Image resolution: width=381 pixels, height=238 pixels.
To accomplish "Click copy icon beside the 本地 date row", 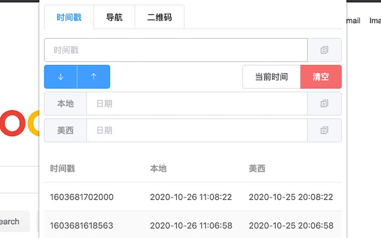I will (324, 104).
